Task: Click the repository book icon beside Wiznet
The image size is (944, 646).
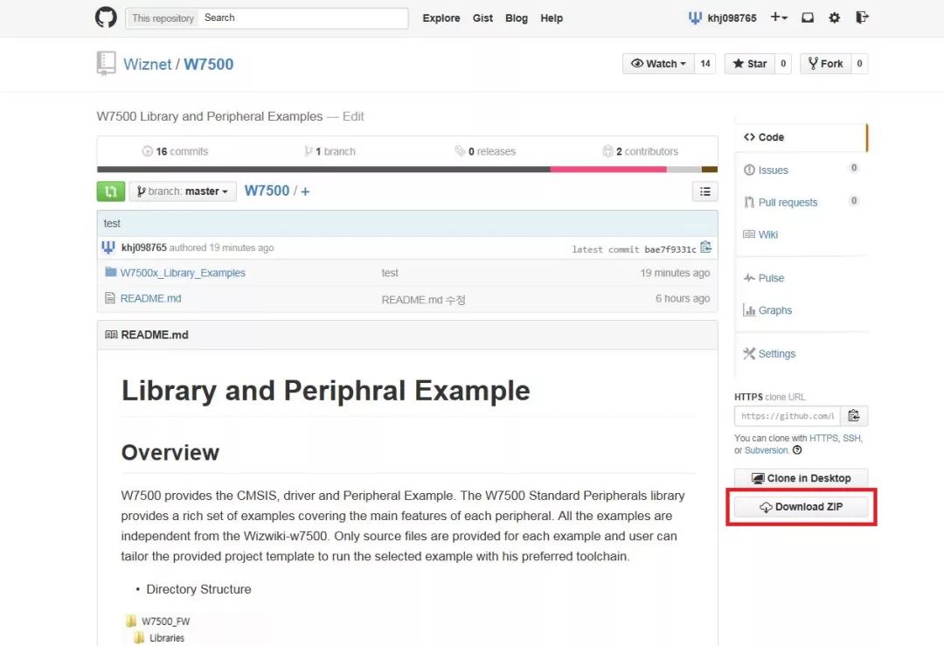Action: click(x=106, y=63)
